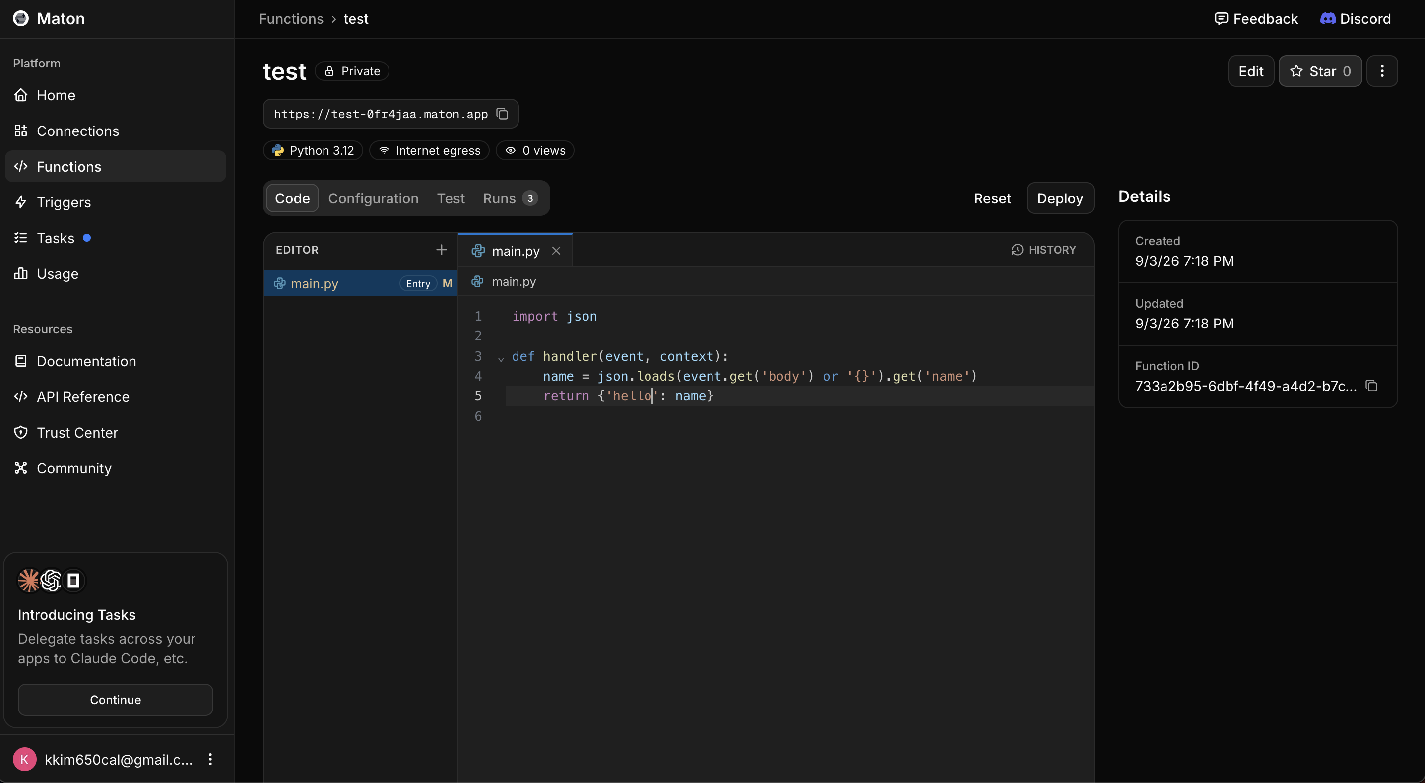Click the Edit button
This screenshot has width=1425, height=783.
click(1251, 71)
